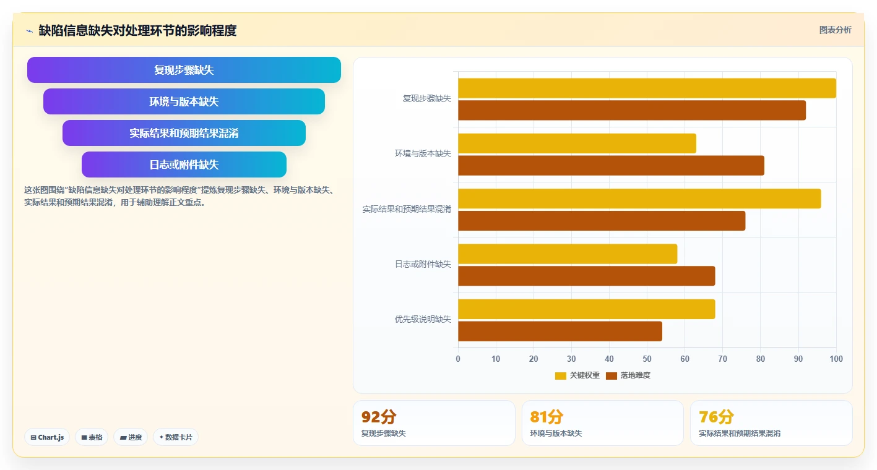Click the Chart.js tag chip
877x470 pixels.
[47, 437]
